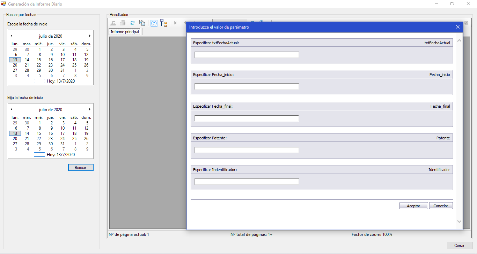Viewport: 477px width, 254px height.
Task: Click the refresh report icon
Action: [132, 23]
